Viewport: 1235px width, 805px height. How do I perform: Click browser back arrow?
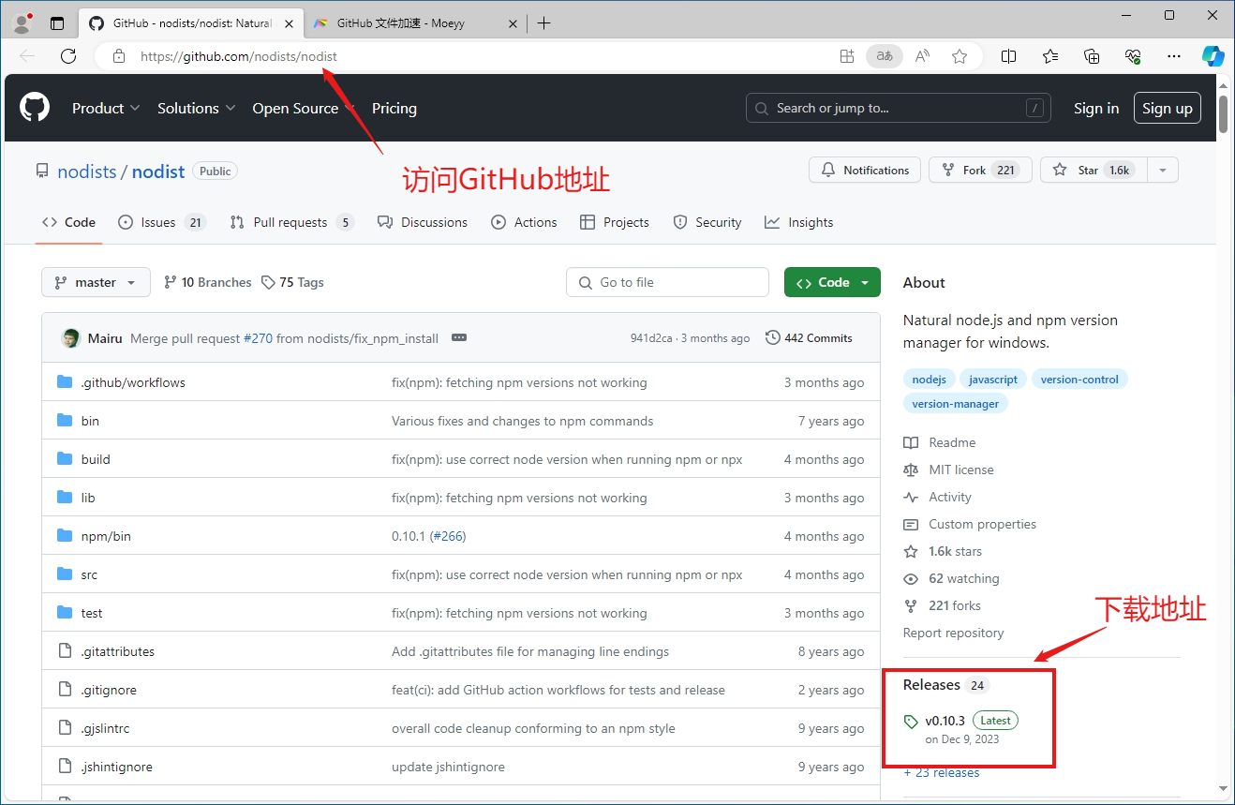point(27,56)
